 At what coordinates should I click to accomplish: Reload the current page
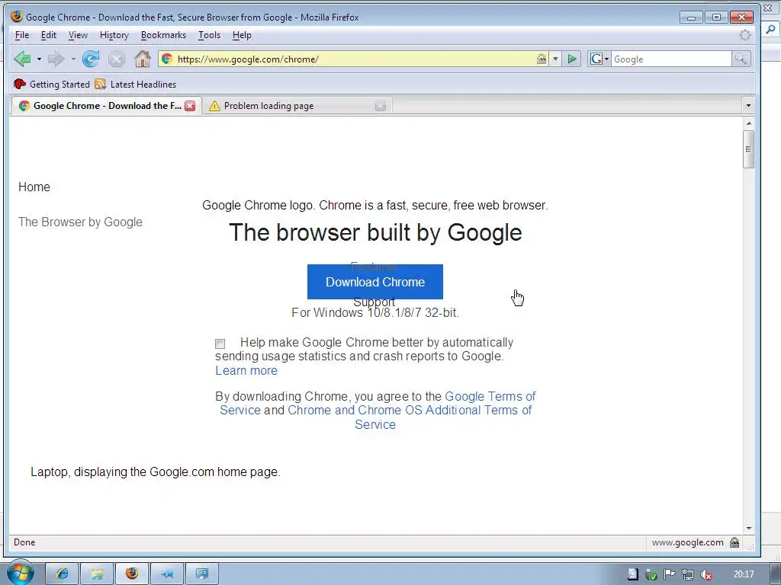(x=91, y=59)
